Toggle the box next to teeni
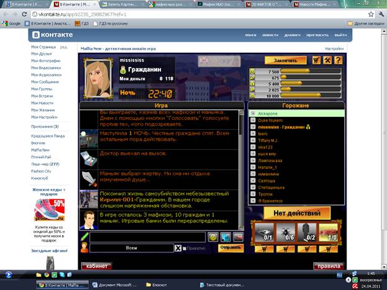This screenshot has width=387, height=290. pos(253,134)
